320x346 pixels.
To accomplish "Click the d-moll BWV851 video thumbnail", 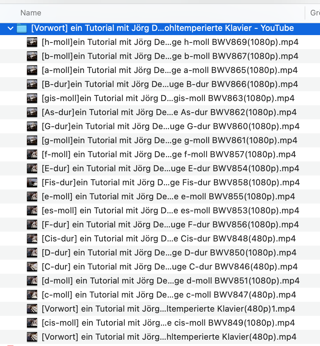I will coord(32,281).
